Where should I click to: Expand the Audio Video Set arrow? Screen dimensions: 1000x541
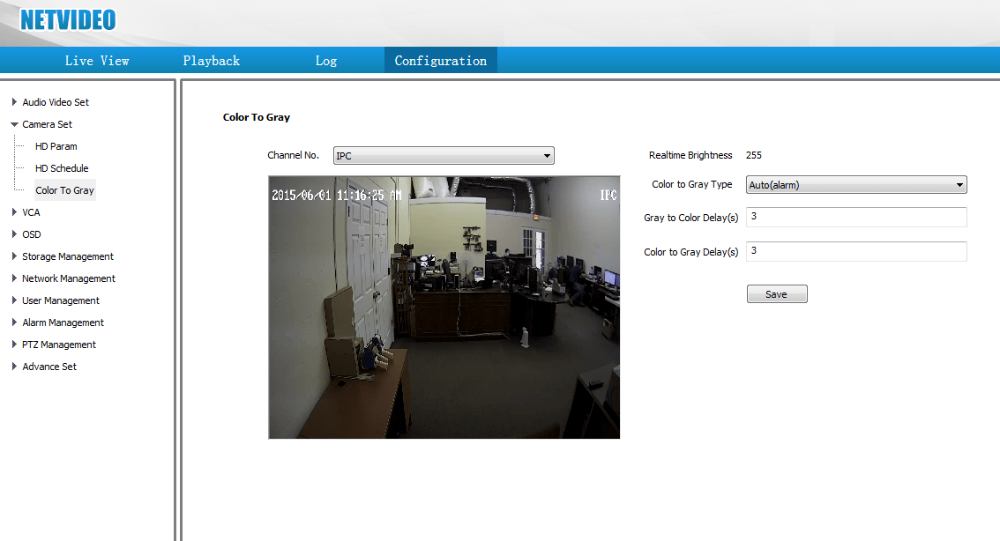click(14, 102)
